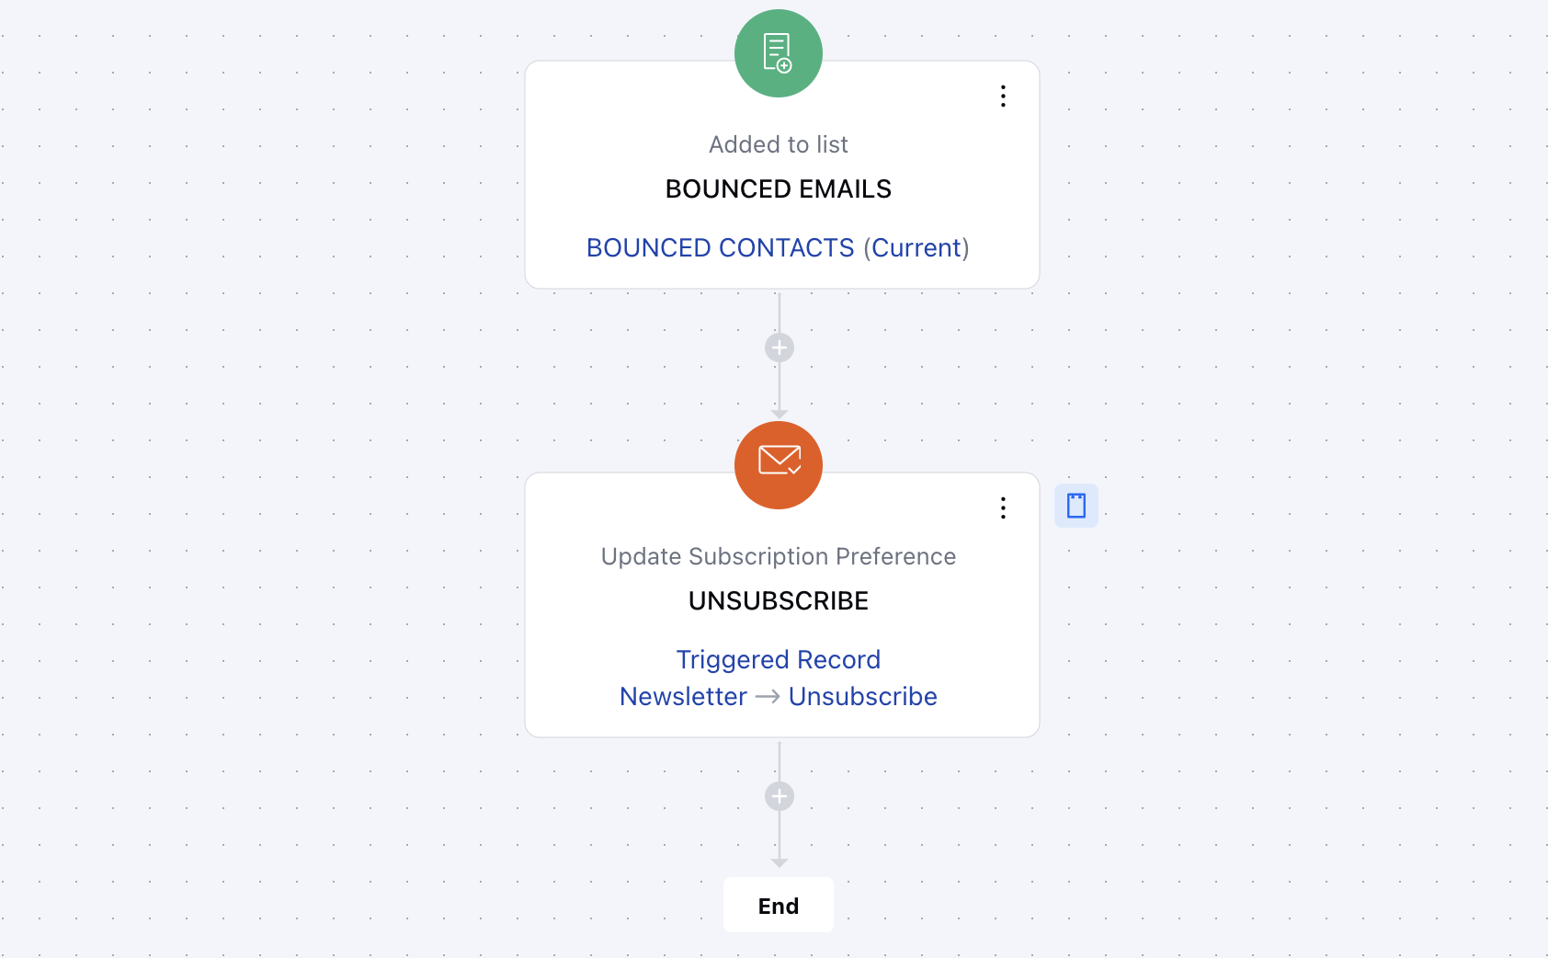This screenshot has width=1548, height=958.
Task: Open the three-dot menu on Unsubscribe card
Action: tap(1003, 508)
